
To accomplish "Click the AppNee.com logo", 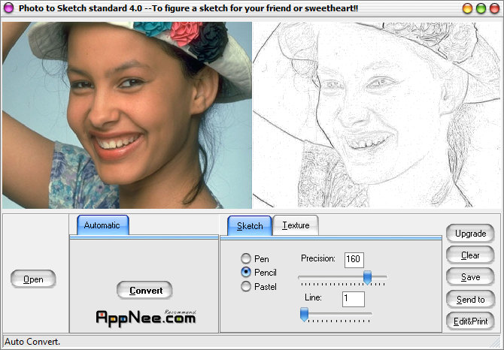I will pos(146,317).
